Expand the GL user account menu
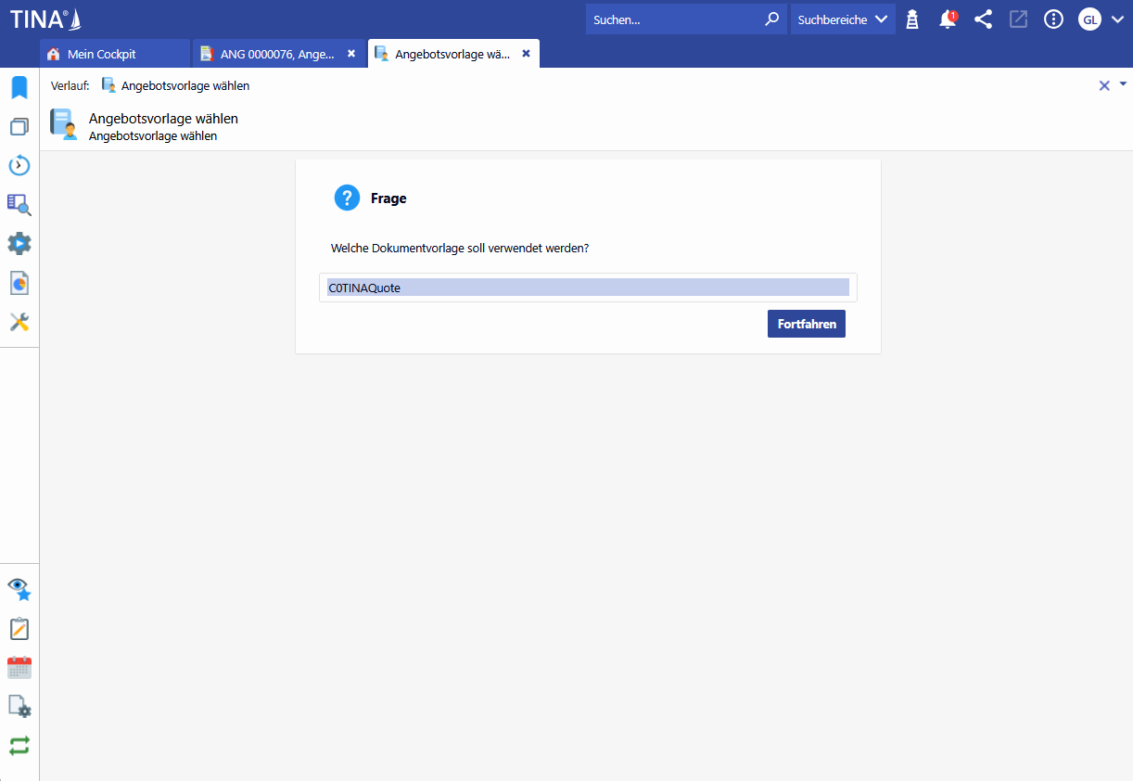 tap(1101, 19)
